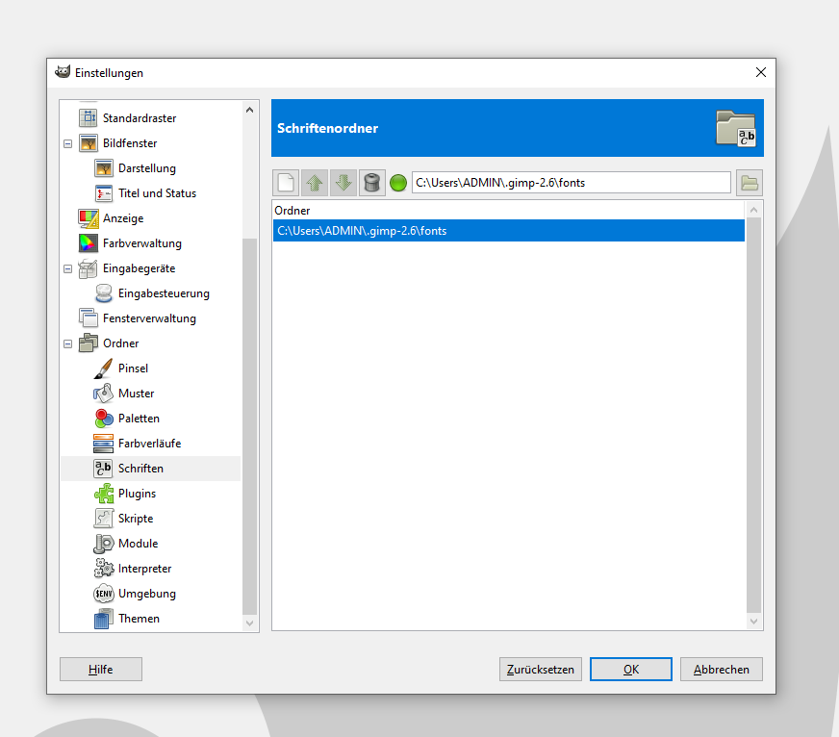Delete selected folder with trash icon
This screenshot has height=737, width=839.
coord(372,183)
